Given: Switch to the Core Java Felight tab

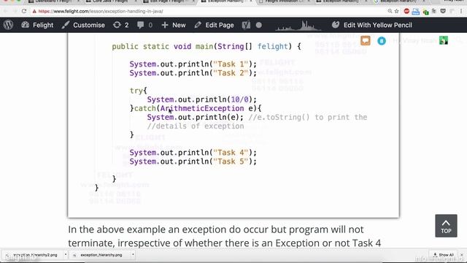Looking at the screenshot, I should coord(110,1).
